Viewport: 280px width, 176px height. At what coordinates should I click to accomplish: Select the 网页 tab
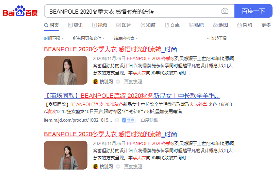point(51,25)
